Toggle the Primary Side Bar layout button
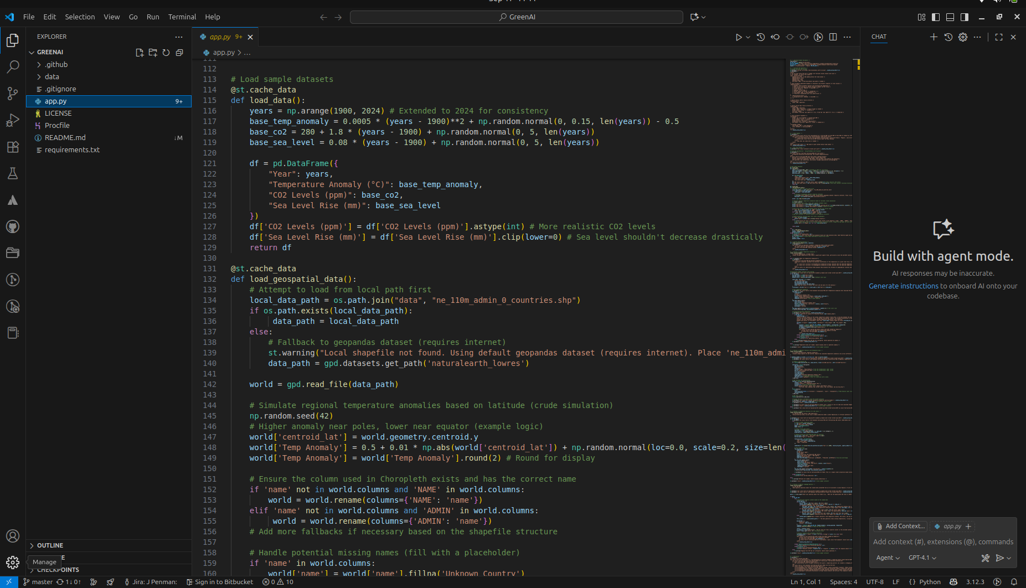 coord(936,17)
